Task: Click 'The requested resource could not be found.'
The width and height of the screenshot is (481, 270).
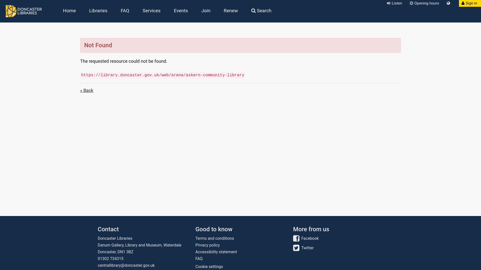Action: point(124,61)
